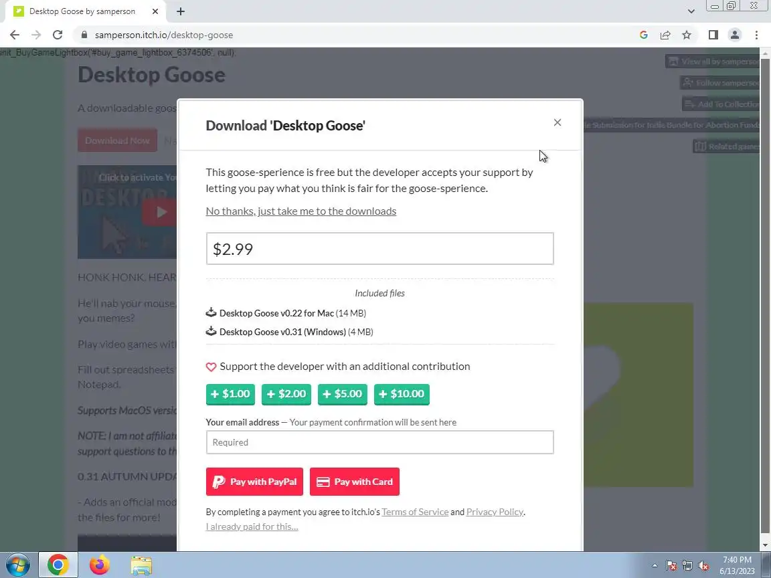The width and height of the screenshot is (771, 578).
Task: Click the email address Required field
Action: [x=379, y=442]
